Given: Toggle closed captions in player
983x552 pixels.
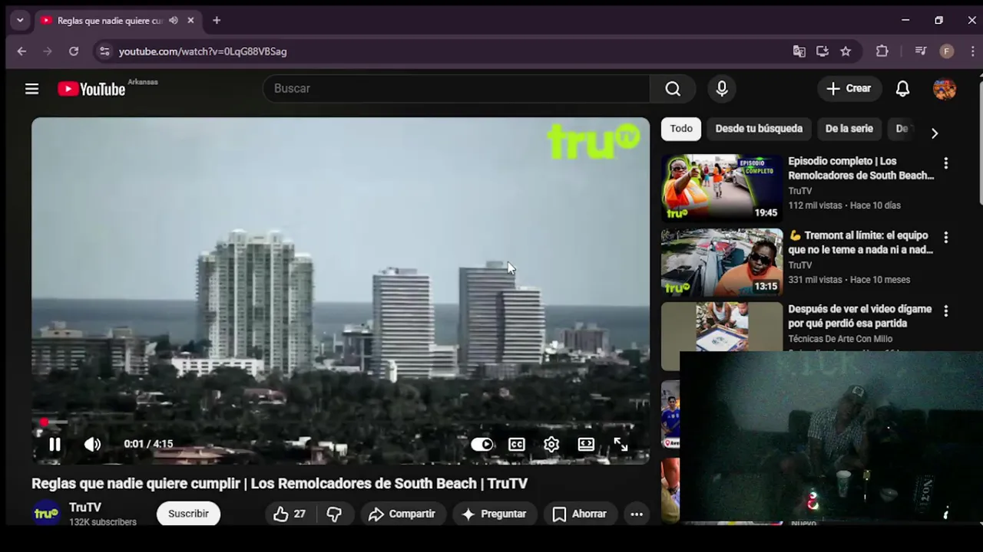Looking at the screenshot, I should [x=517, y=444].
